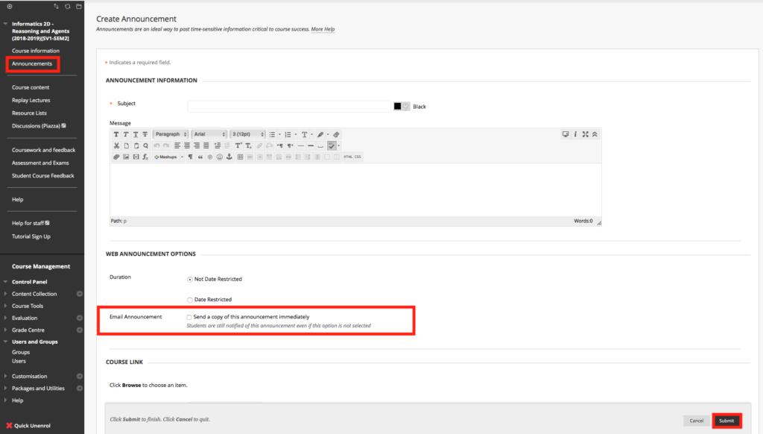Click the blockquote icon
The height and width of the screenshot is (434, 763).
(x=200, y=157)
